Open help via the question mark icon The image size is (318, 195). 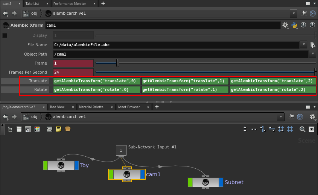click(312, 25)
